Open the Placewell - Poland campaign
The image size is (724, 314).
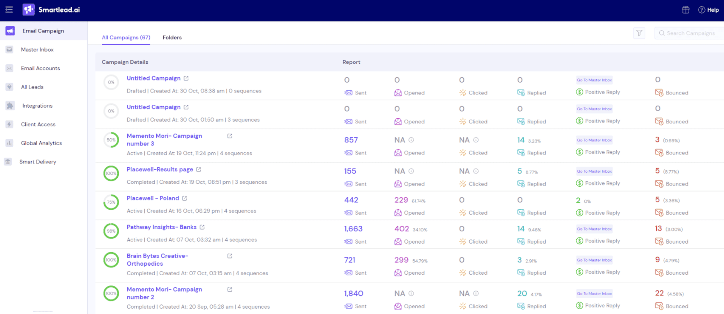pos(153,198)
